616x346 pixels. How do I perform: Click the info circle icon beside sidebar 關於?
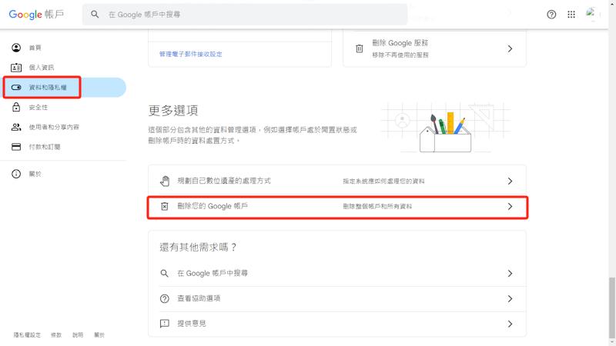(16, 174)
